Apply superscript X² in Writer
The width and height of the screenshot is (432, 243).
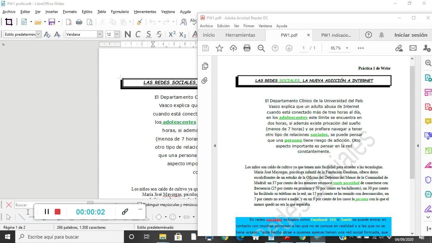172,34
